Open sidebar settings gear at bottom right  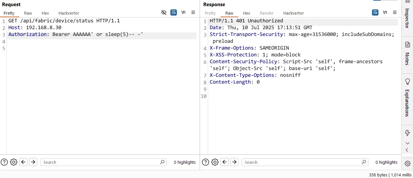[x=407, y=164]
